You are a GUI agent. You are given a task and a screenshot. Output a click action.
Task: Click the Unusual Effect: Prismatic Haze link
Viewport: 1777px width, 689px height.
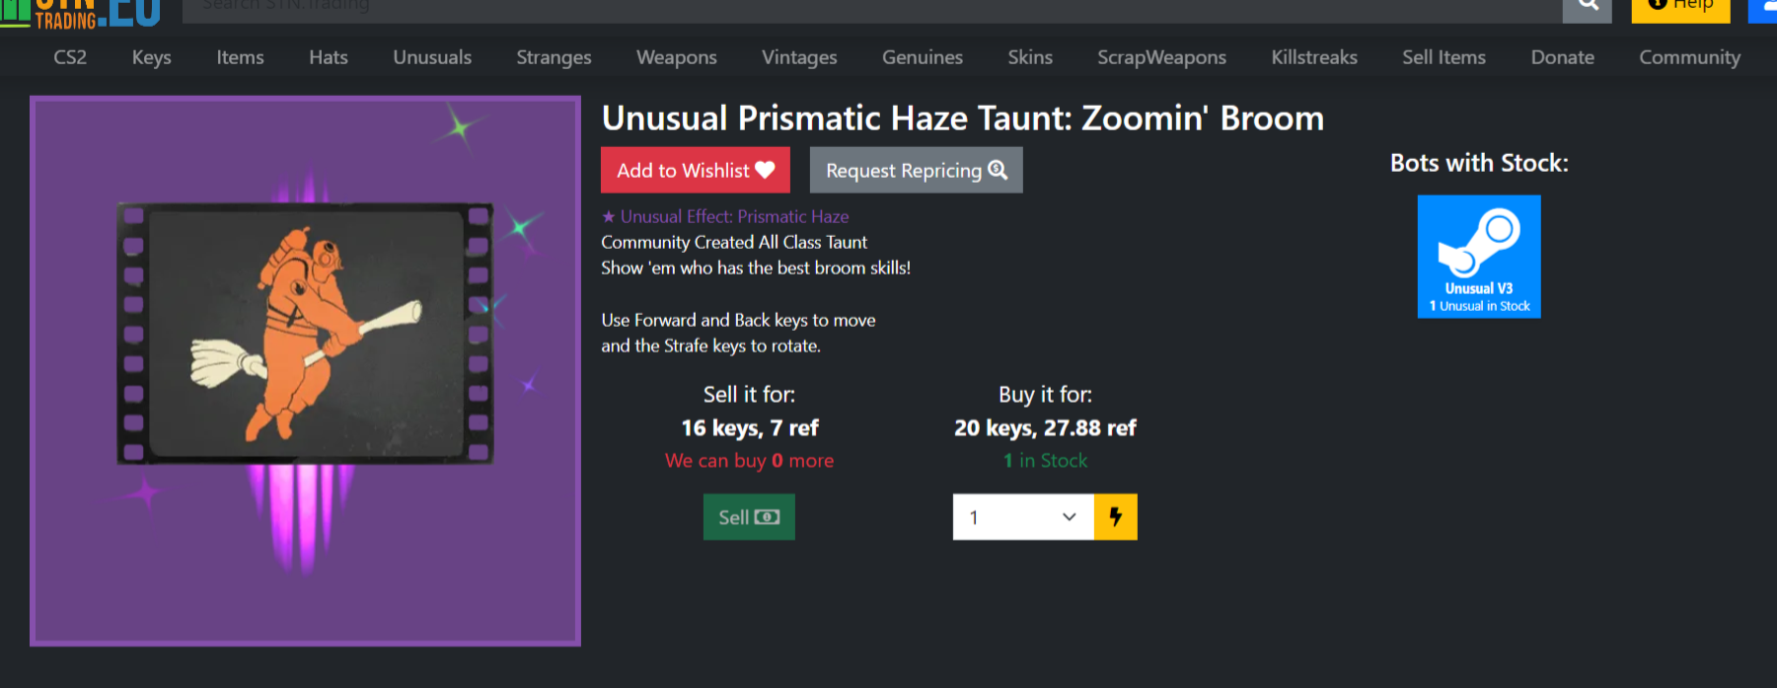(725, 216)
